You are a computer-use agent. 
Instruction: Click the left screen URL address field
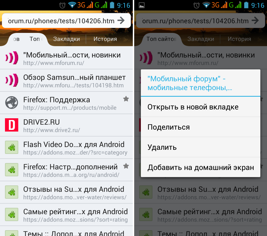coord(66,20)
